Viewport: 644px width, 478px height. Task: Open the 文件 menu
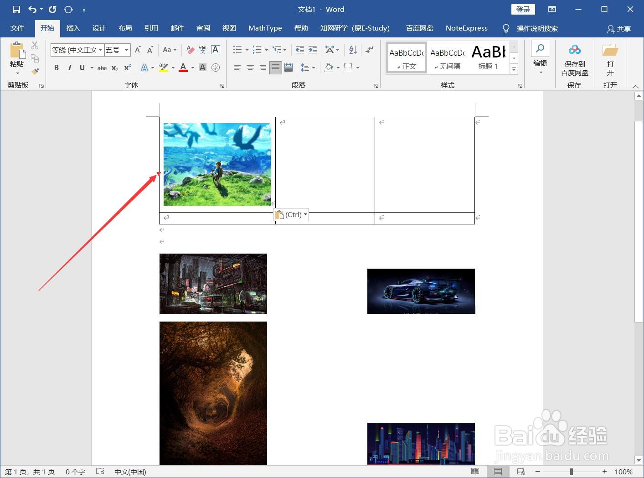(17, 28)
